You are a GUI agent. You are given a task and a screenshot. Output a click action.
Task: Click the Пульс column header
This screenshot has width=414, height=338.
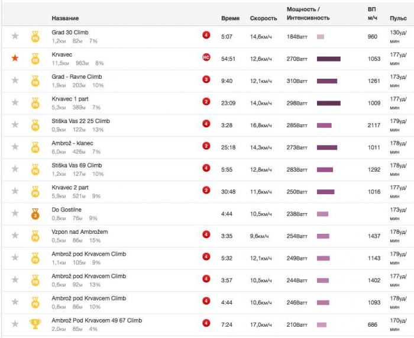tap(398, 18)
